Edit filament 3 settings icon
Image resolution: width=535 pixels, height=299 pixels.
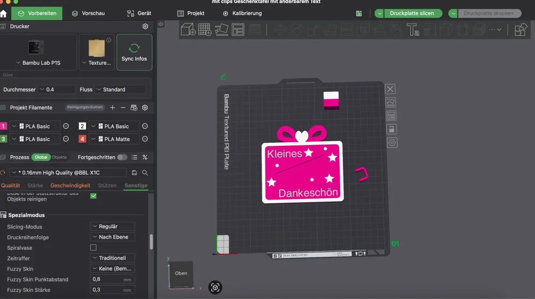[66, 139]
